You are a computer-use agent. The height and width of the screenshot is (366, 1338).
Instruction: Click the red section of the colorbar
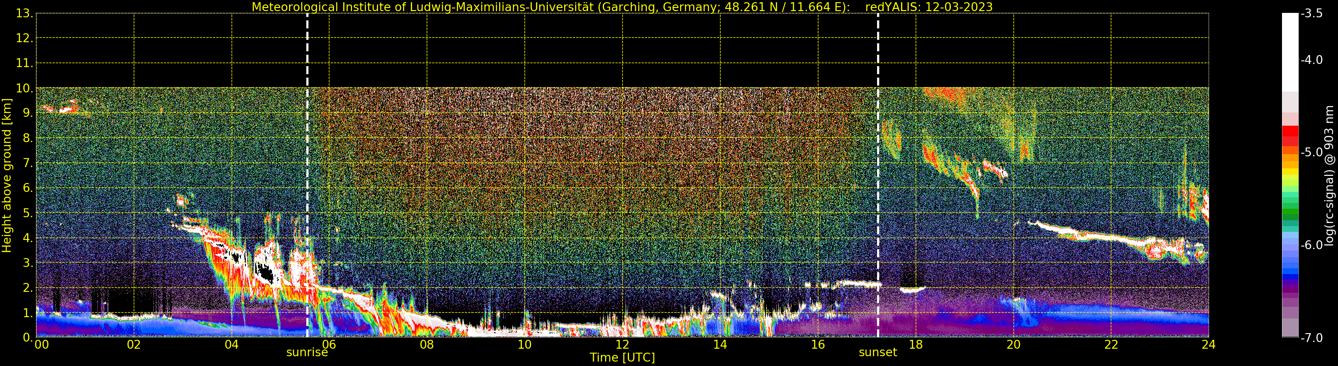[1290, 135]
